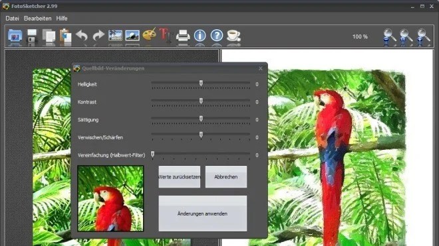
Task: Click Änderungen anwenden button
Action: (203, 214)
